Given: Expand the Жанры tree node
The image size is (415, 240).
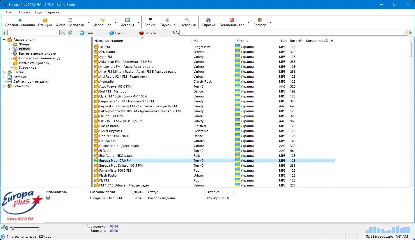Looking at the screenshot, I should click(9, 44).
